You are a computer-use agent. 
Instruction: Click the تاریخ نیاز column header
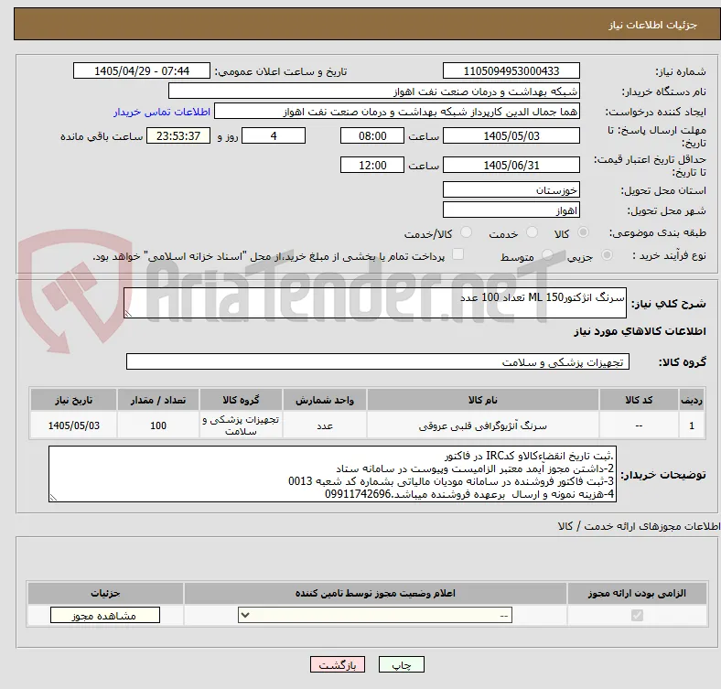[73, 400]
